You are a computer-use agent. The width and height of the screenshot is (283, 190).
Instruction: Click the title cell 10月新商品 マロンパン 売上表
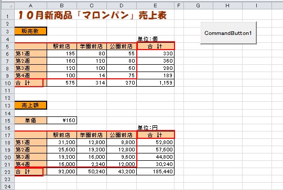coord(92,15)
